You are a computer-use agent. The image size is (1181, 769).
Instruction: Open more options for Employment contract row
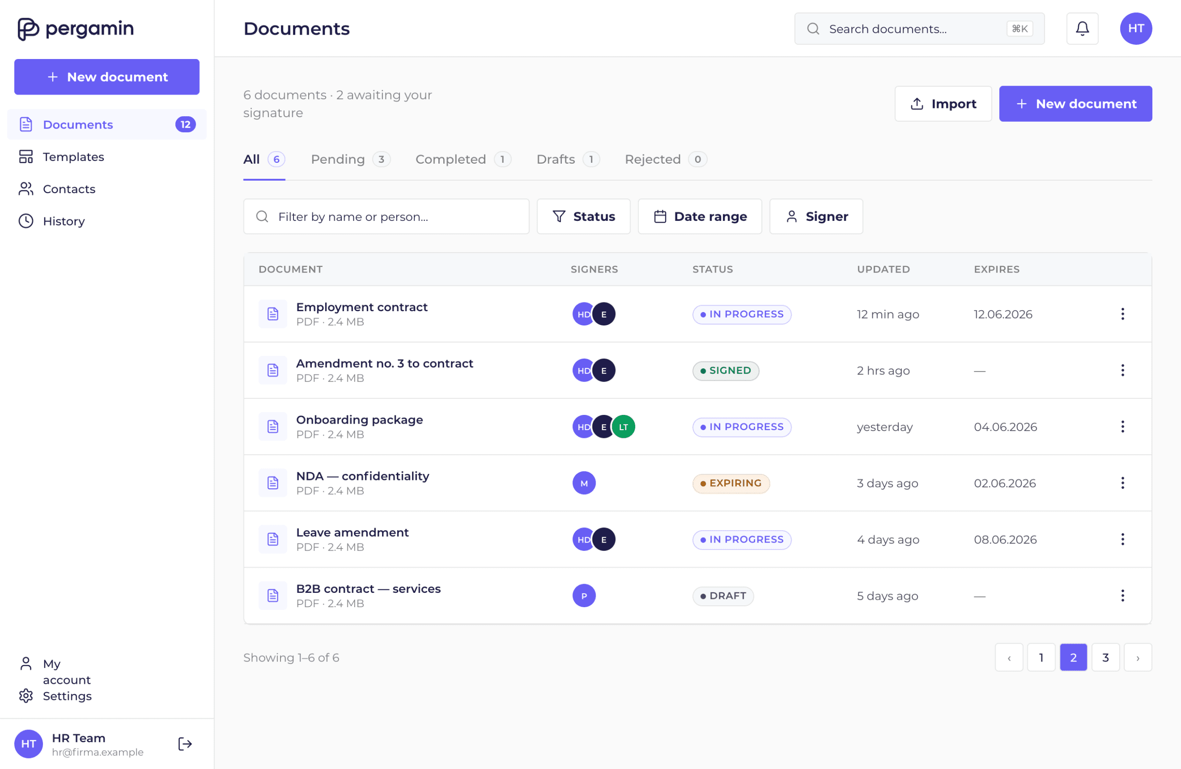[1122, 314]
